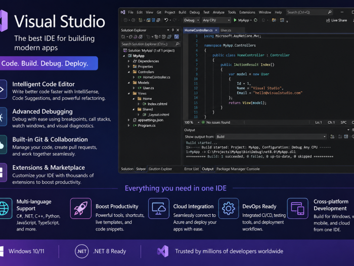Switch to the Error List tab

192,169
